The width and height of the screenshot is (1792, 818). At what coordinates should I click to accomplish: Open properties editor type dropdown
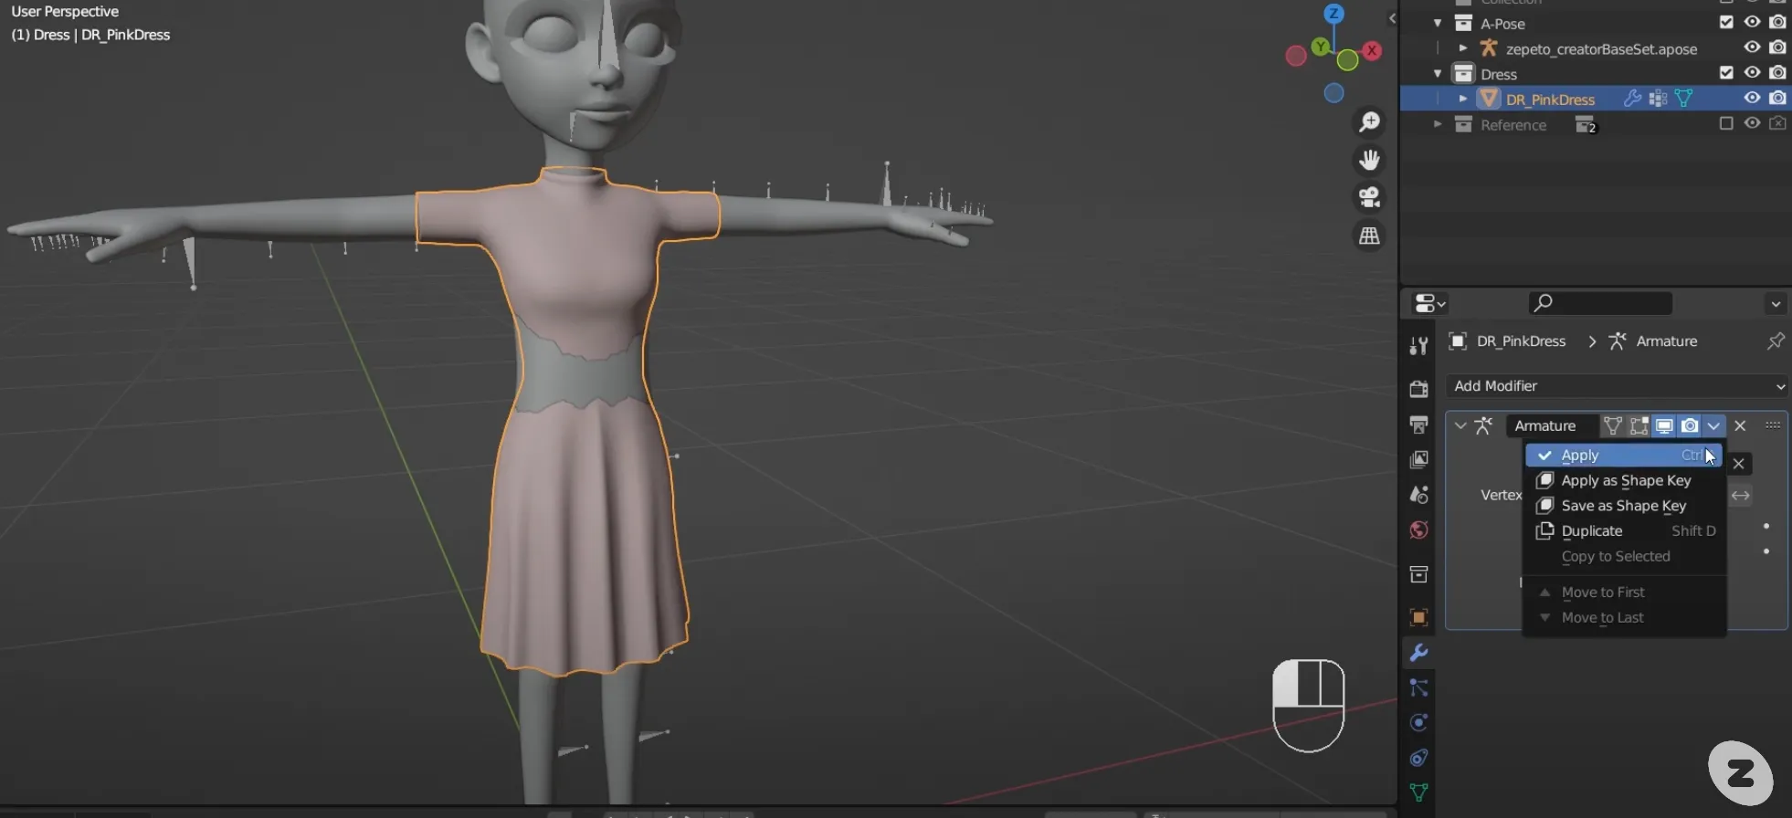point(1429,303)
